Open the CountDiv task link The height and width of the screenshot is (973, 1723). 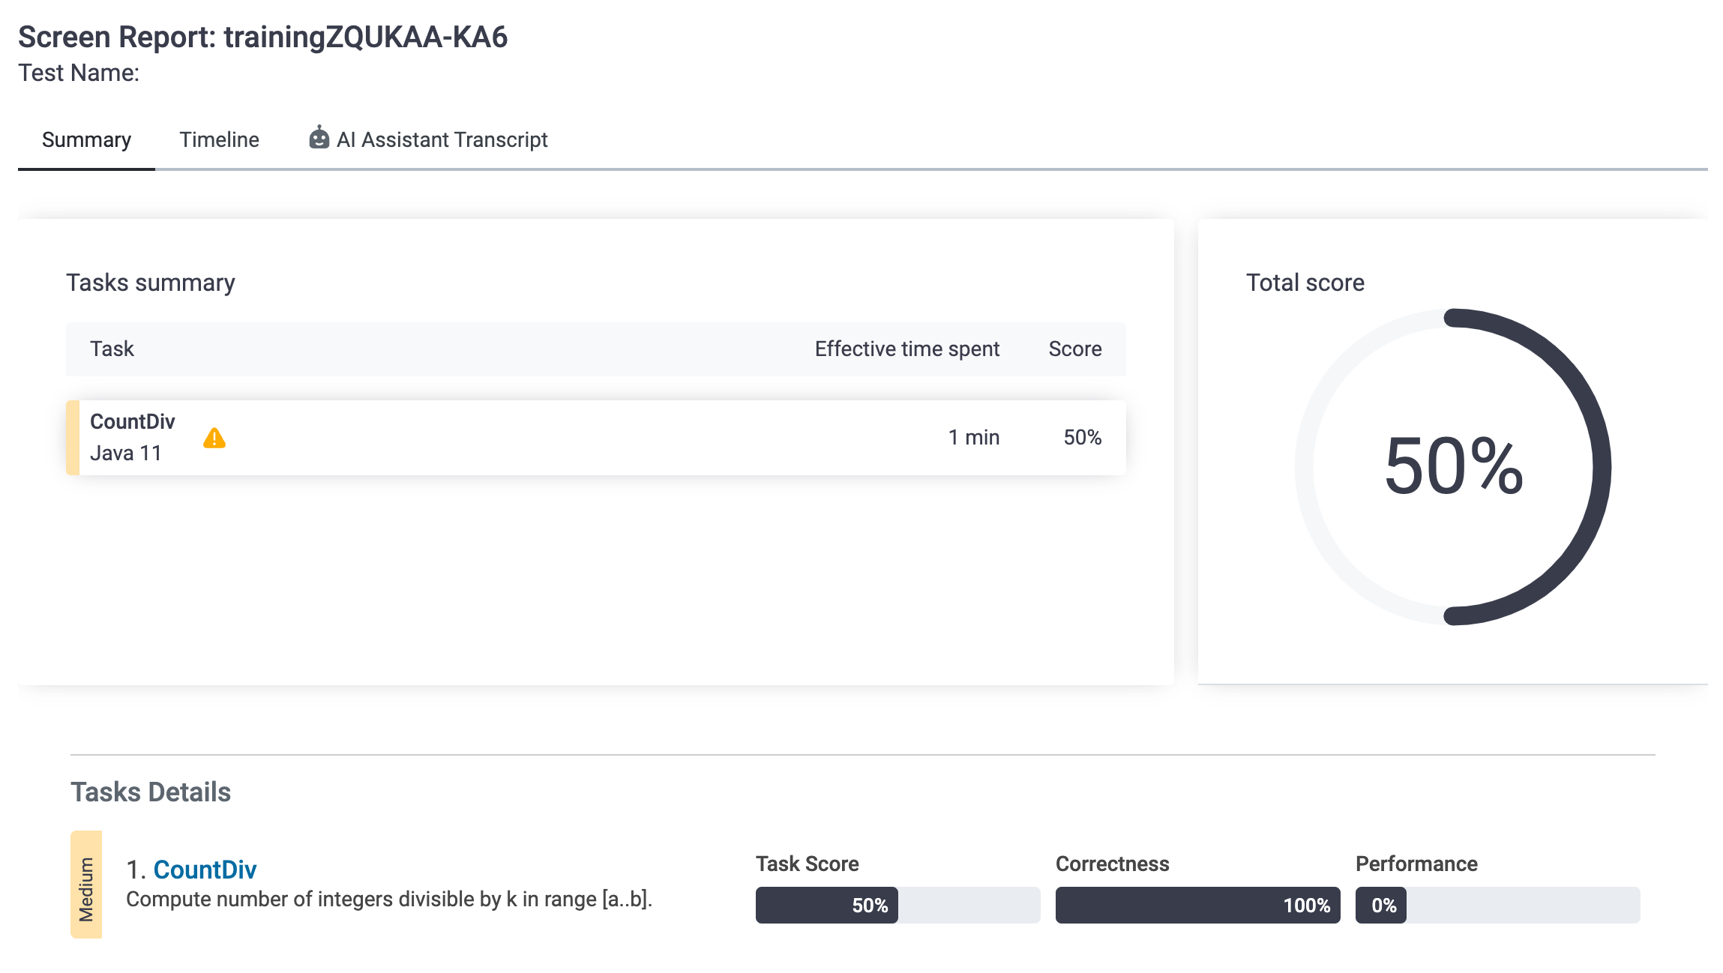[x=205, y=870]
